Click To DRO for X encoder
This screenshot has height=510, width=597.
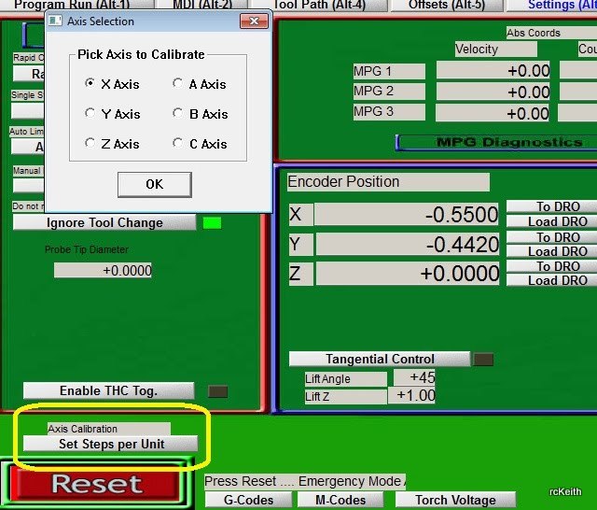[557, 206]
